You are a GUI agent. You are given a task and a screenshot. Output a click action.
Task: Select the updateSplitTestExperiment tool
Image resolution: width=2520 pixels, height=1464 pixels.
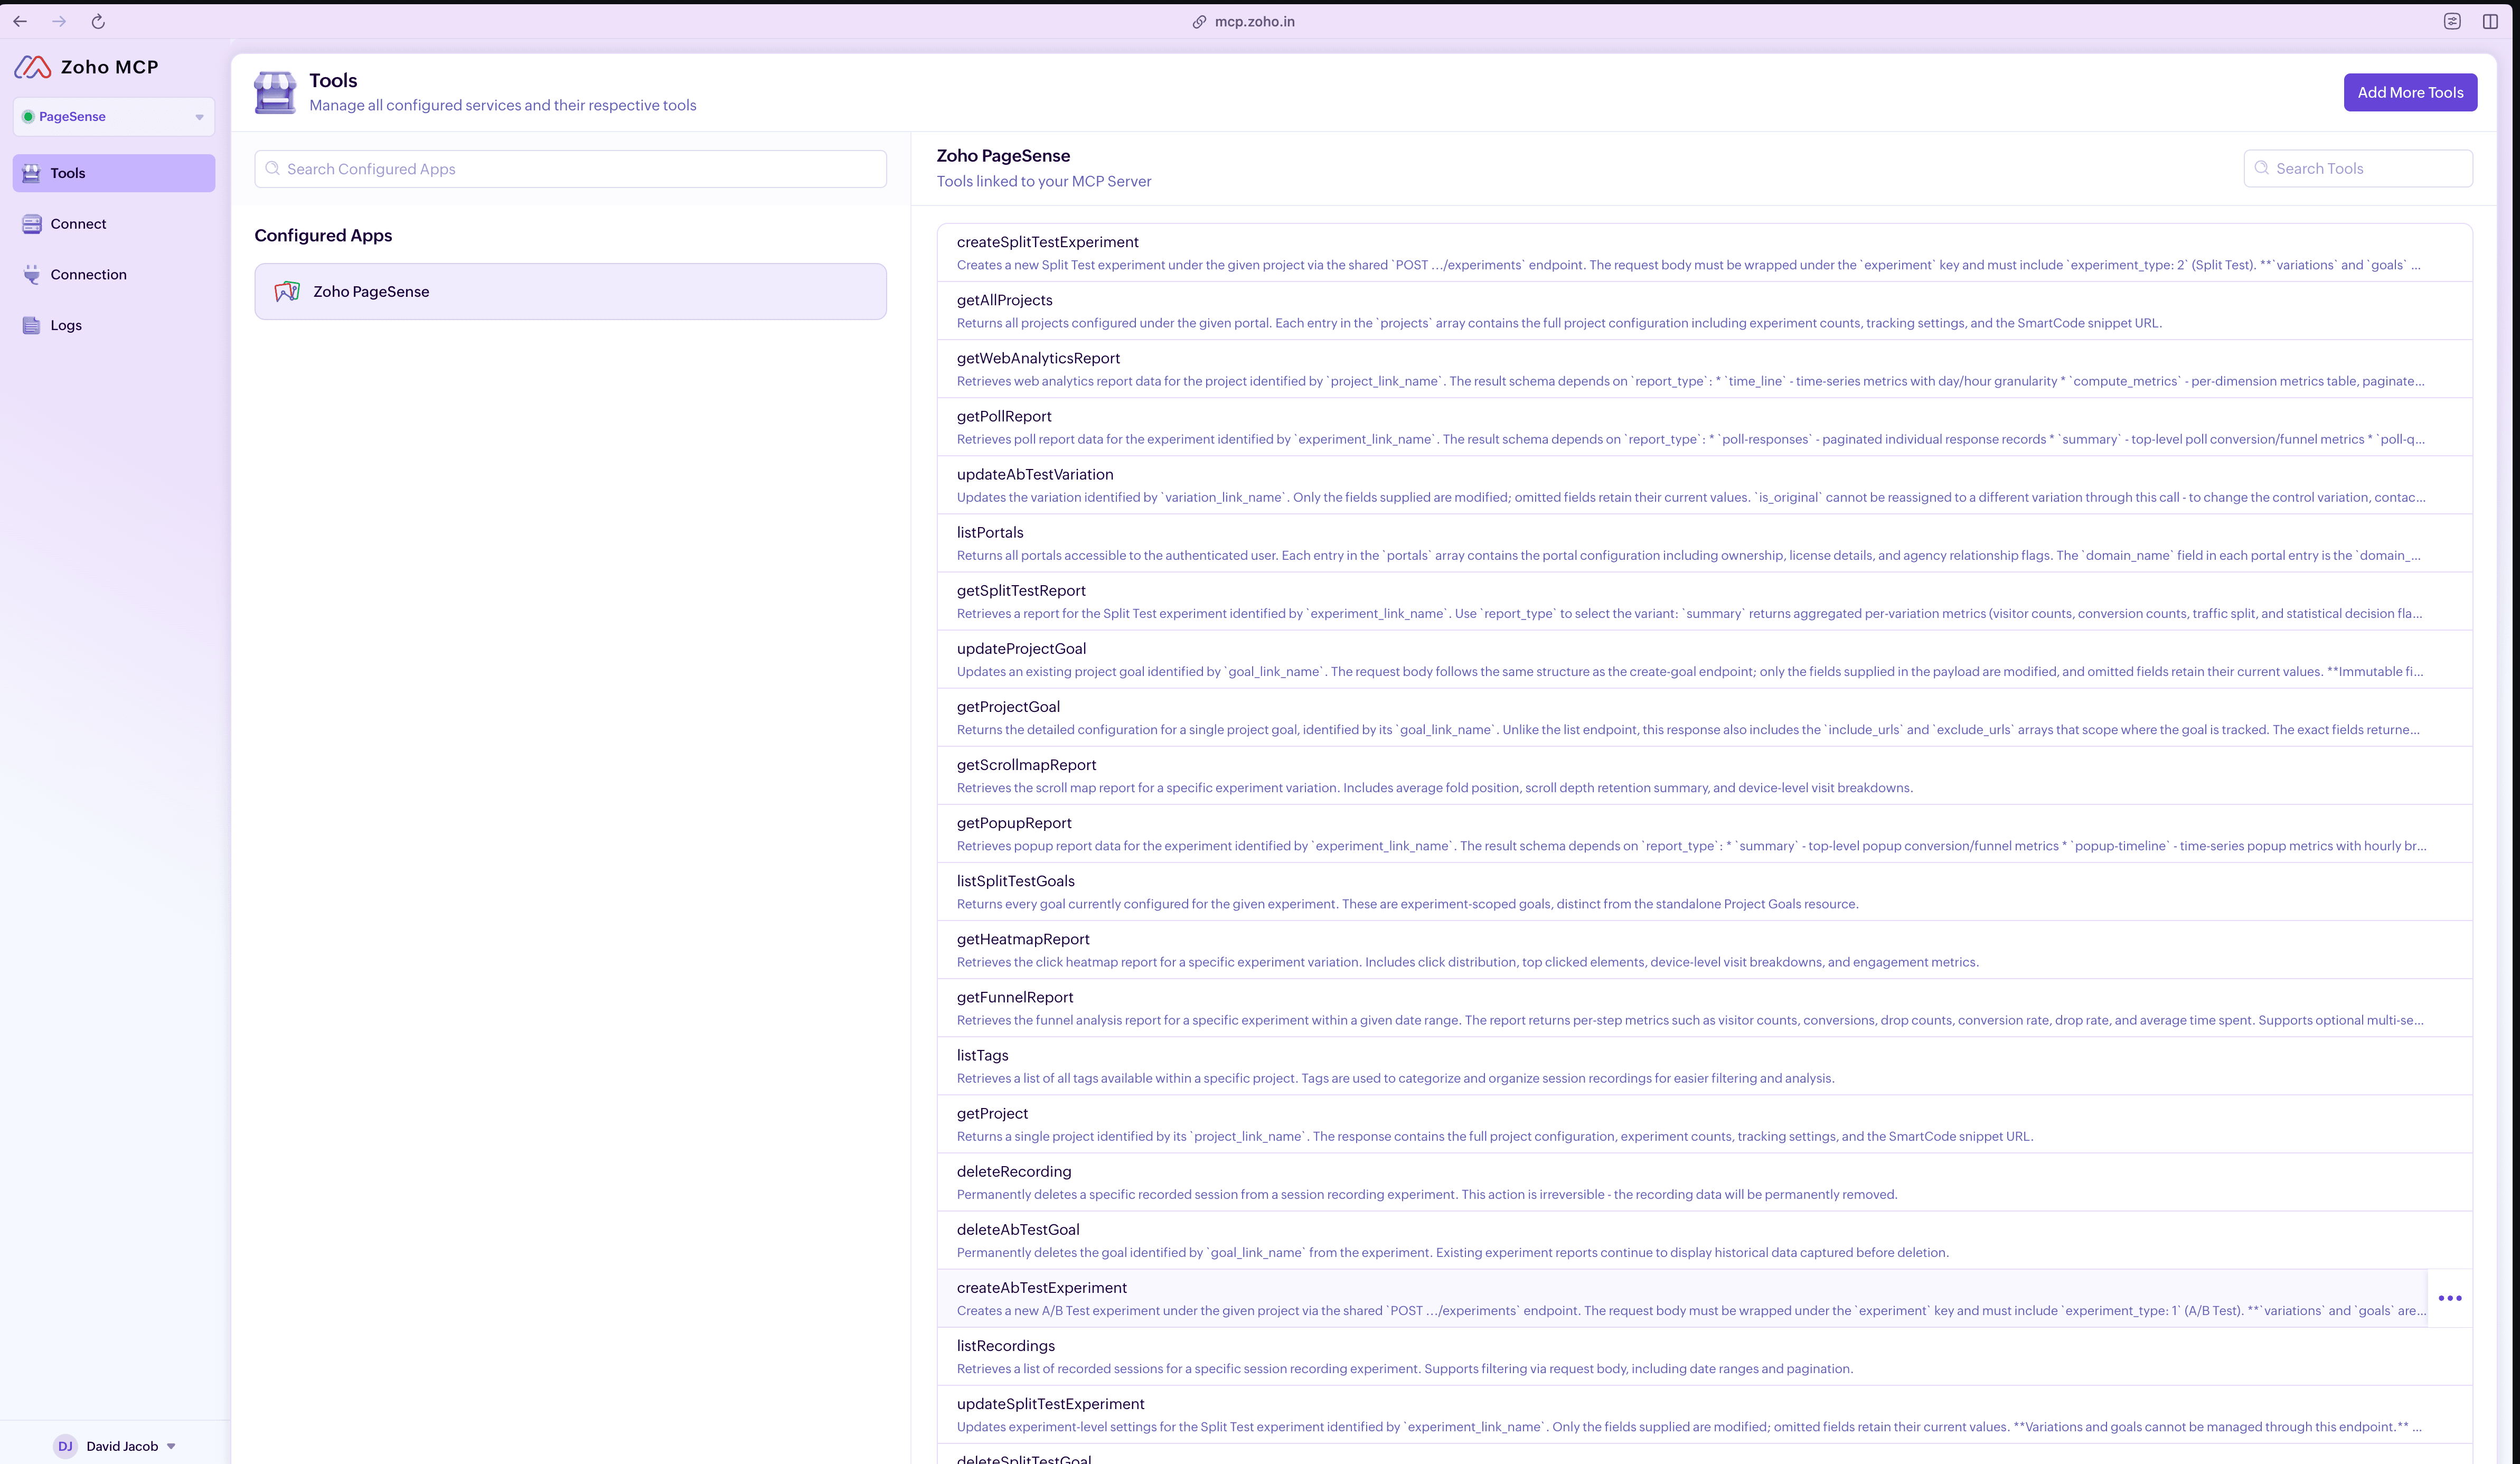(x=1704, y=1413)
